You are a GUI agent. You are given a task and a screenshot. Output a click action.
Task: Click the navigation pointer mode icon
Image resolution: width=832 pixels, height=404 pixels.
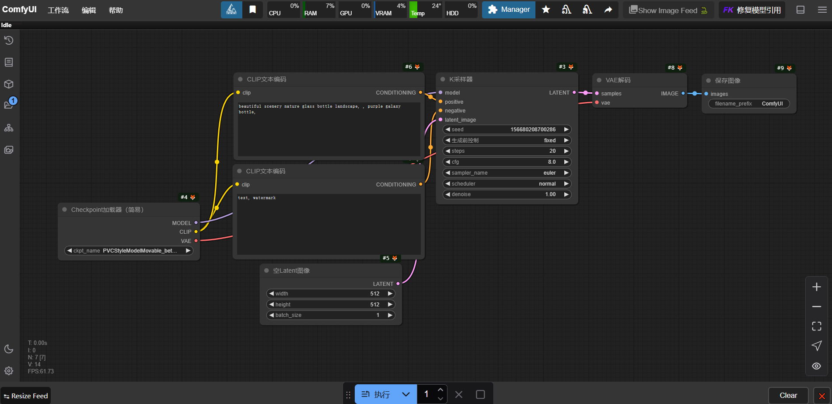817,346
